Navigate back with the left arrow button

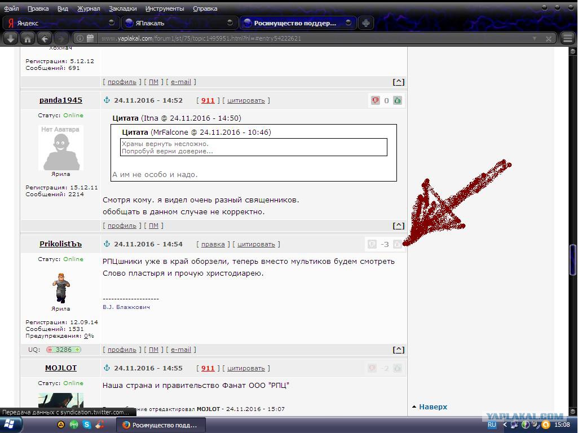[x=45, y=38]
